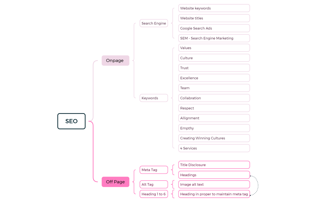Click the Values keyword node
Viewport: 326px width, 202px height.
[214, 48]
